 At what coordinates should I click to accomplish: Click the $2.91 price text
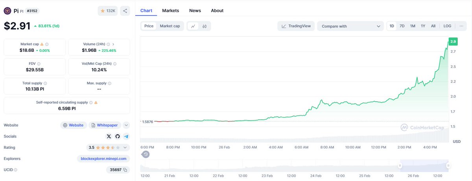point(17,26)
